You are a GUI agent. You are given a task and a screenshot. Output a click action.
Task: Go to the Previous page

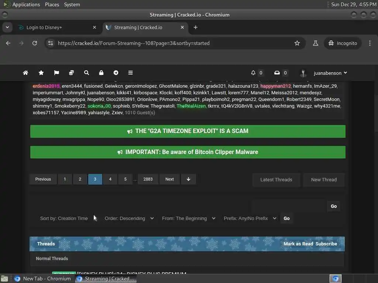pos(43,179)
